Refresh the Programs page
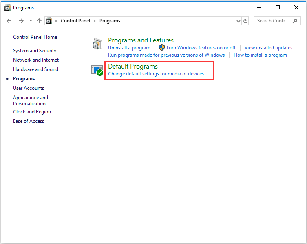Viewport: 307px width, 244px height. [x=245, y=21]
